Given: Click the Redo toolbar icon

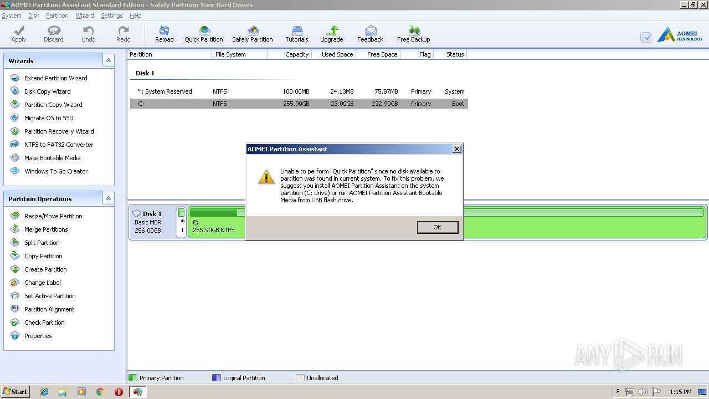Looking at the screenshot, I should click(124, 34).
